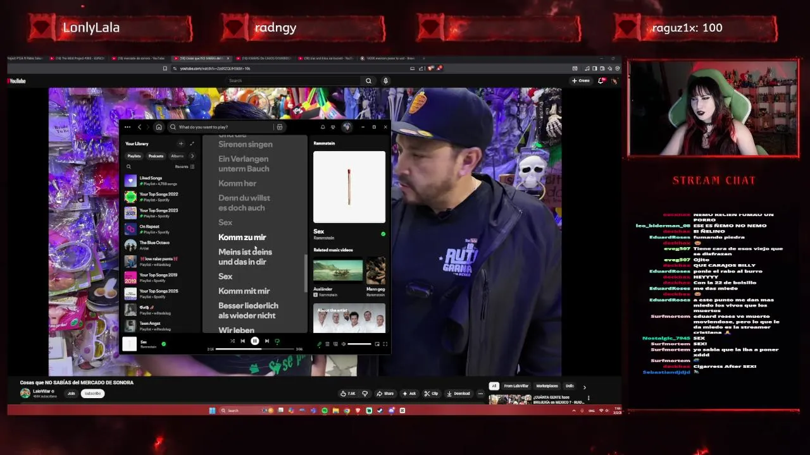Open the Spotify three-dots menu
The height and width of the screenshot is (455, 810).
[127, 127]
